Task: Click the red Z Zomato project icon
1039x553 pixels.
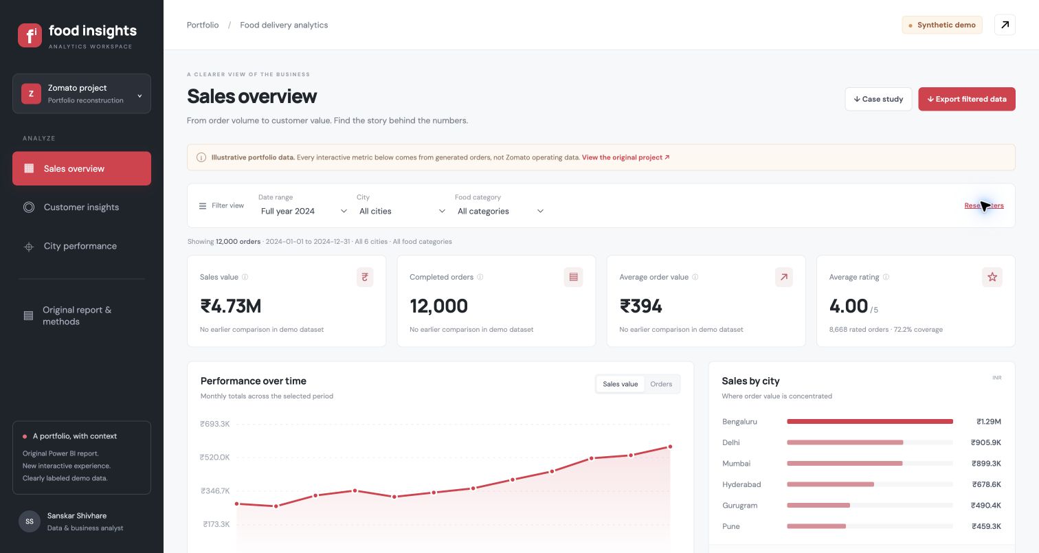Action: pos(31,93)
